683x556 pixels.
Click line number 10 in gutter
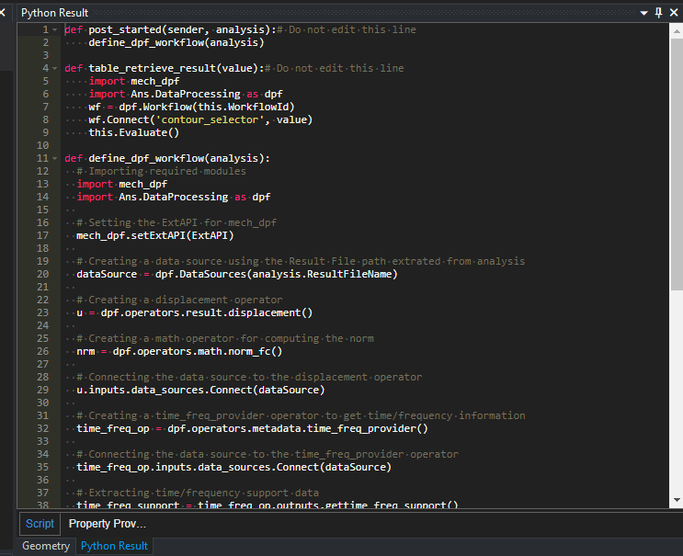pos(42,145)
